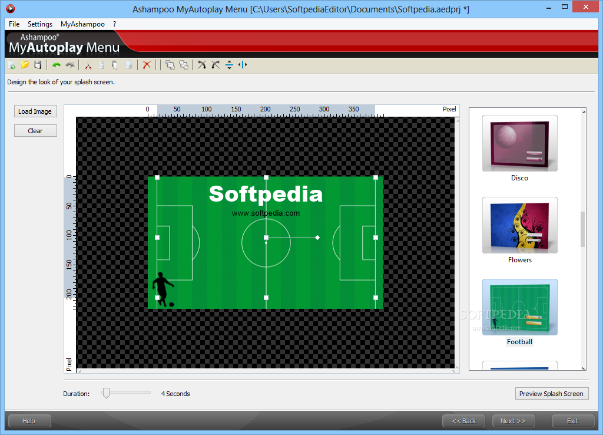Viewport: 603px width, 435px height.
Task: Open the Settings menu
Action: (40, 24)
